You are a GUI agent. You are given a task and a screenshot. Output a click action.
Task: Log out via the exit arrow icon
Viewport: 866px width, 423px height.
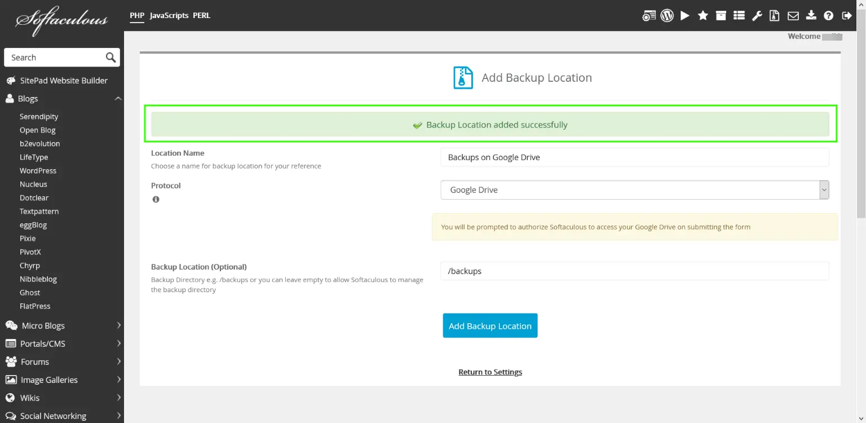pos(847,15)
